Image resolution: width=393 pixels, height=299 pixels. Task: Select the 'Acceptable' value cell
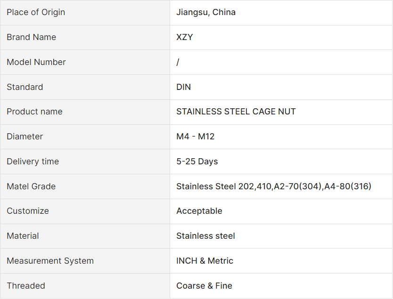coord(199,211)
